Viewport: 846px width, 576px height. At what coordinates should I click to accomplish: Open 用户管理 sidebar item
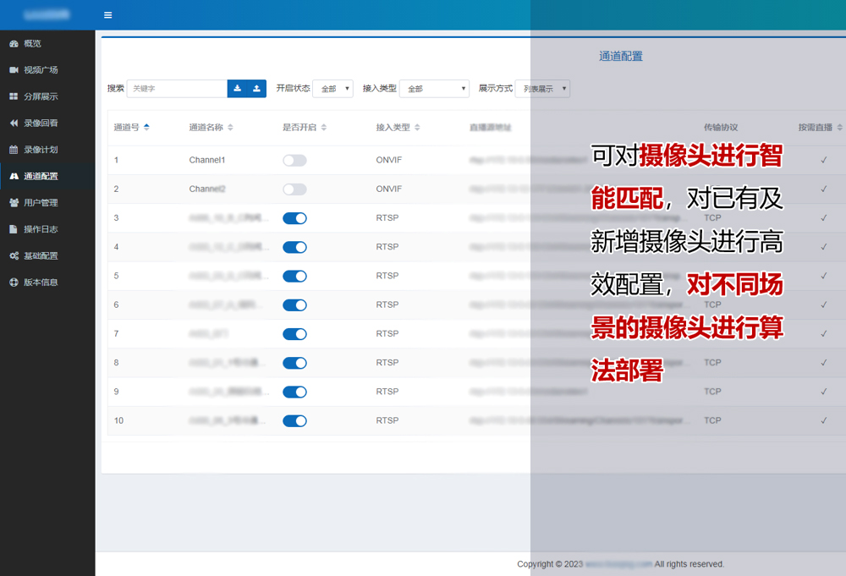click(x=41, y=203)
